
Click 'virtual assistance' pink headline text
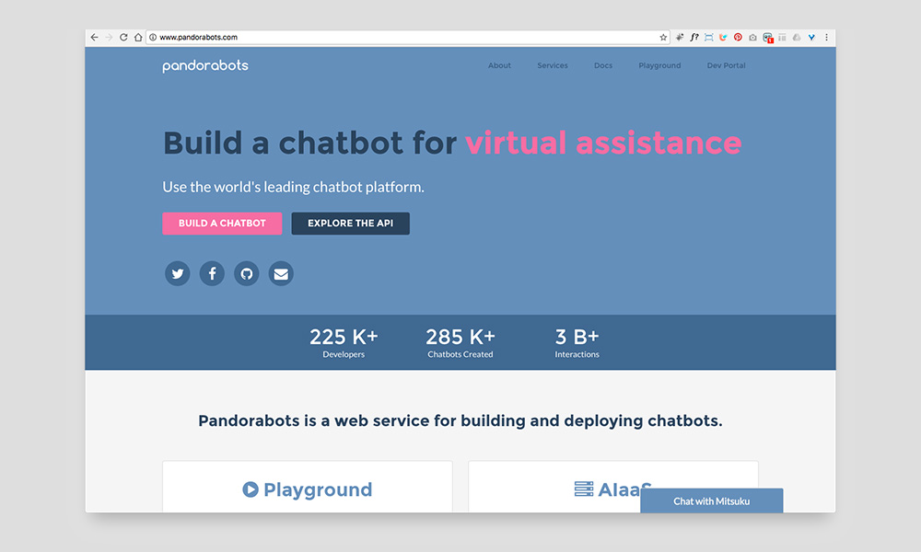pyautogui.click(x=603, y=144)
